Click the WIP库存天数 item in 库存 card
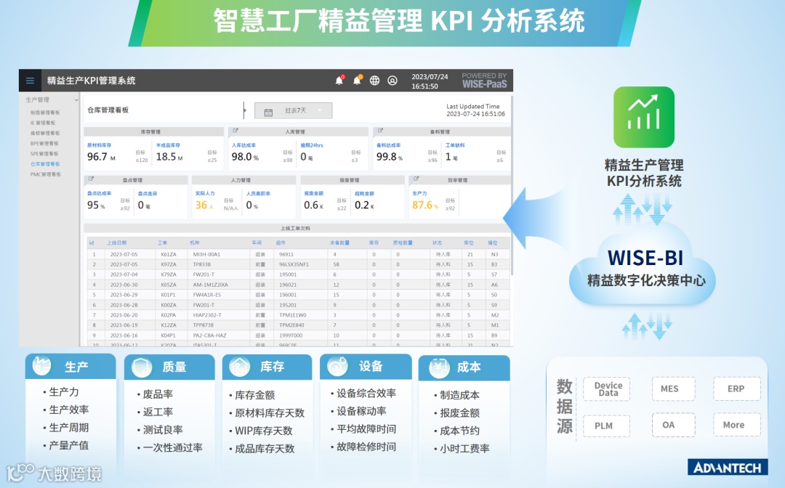 (x=264, y=431)
